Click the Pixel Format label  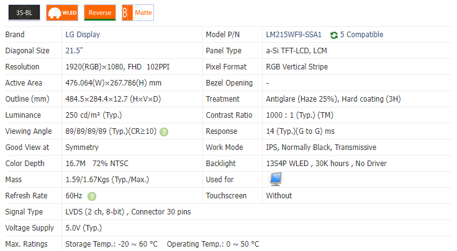pos(226,67)
